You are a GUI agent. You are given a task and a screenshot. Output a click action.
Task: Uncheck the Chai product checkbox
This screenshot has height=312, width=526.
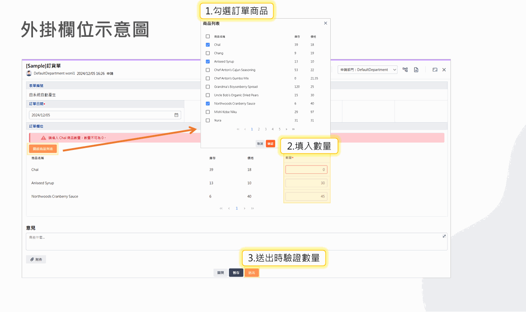click(x=208, y=45)
